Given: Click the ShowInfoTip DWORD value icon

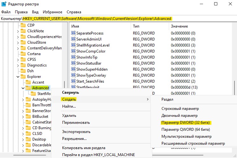Looking at the screenshot, I should point(73,57).
